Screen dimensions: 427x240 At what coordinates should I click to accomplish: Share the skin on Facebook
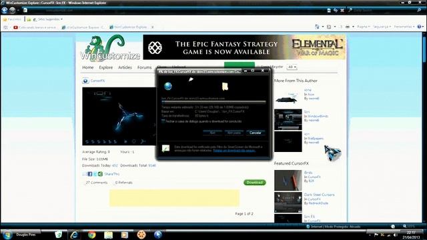coord(89,174)
